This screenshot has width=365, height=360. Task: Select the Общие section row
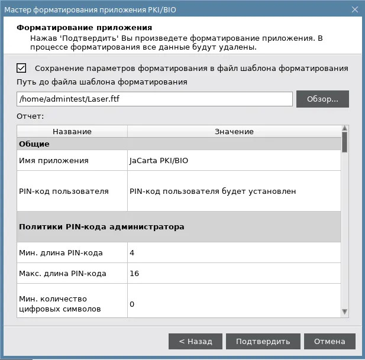click(179, 144)
